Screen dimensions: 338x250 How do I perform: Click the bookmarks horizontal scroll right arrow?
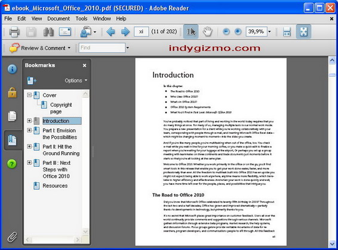tap(78, 239)
